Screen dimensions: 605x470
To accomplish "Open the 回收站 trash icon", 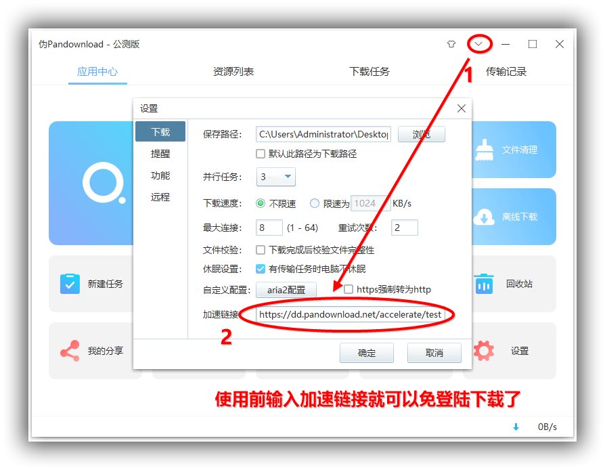I will (483, 284).
